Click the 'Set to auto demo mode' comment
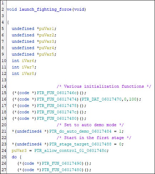This screenshot has height=174, width=155. [90, 125]
